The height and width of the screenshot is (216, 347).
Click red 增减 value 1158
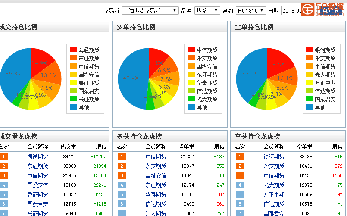pos(337,176)
